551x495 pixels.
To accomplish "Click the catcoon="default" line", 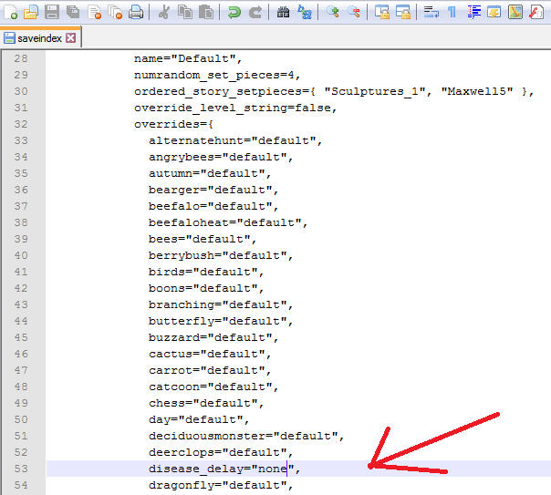I will click(213, 387).
